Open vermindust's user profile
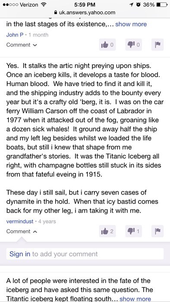This screenshot has width=170, height=302. [x=20, y=221]
